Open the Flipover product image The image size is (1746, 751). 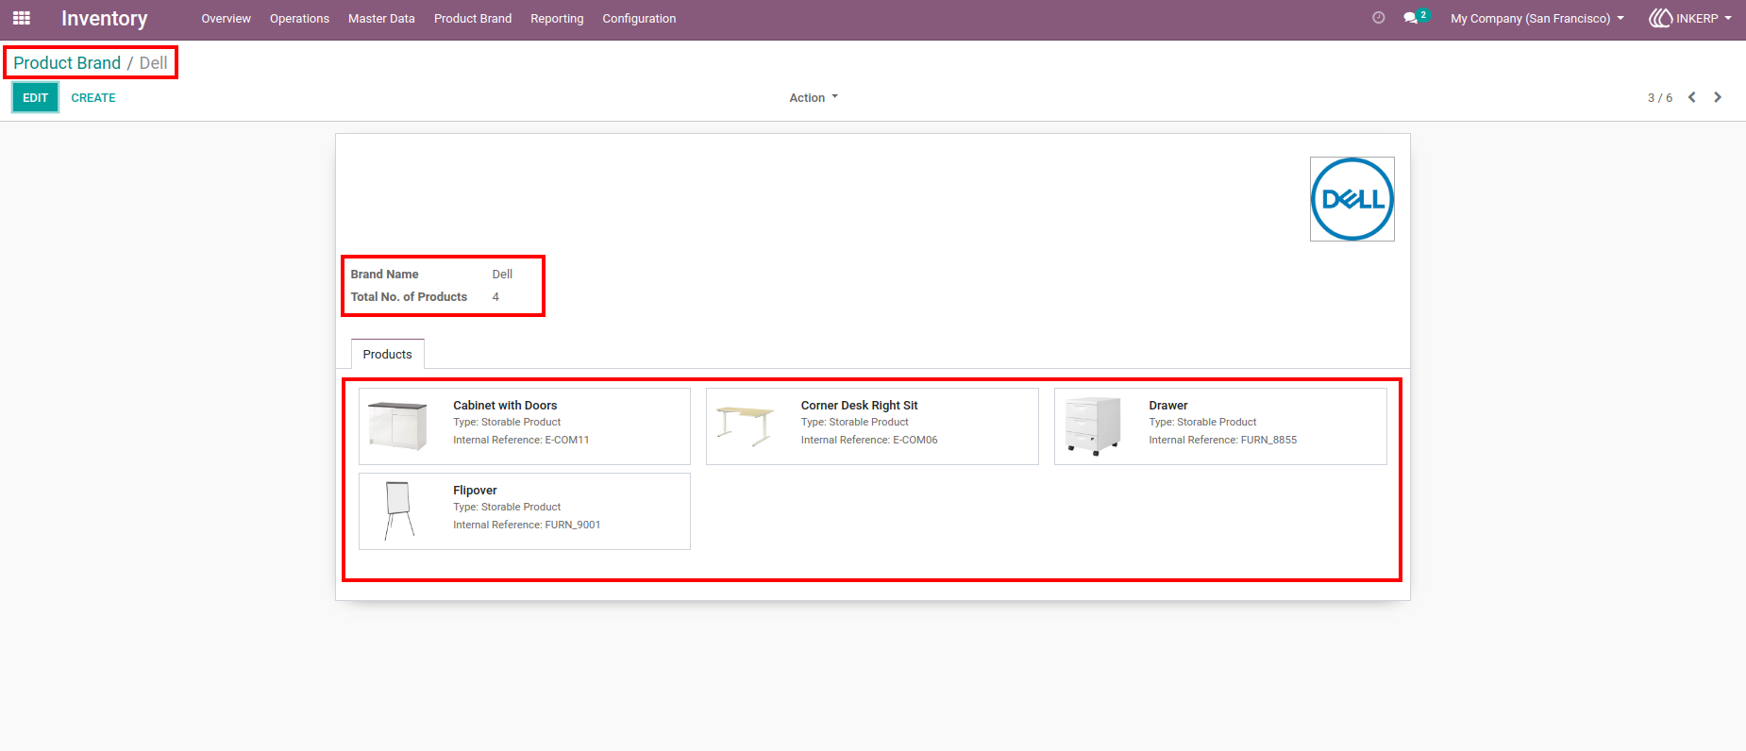[x=399, y=510]
